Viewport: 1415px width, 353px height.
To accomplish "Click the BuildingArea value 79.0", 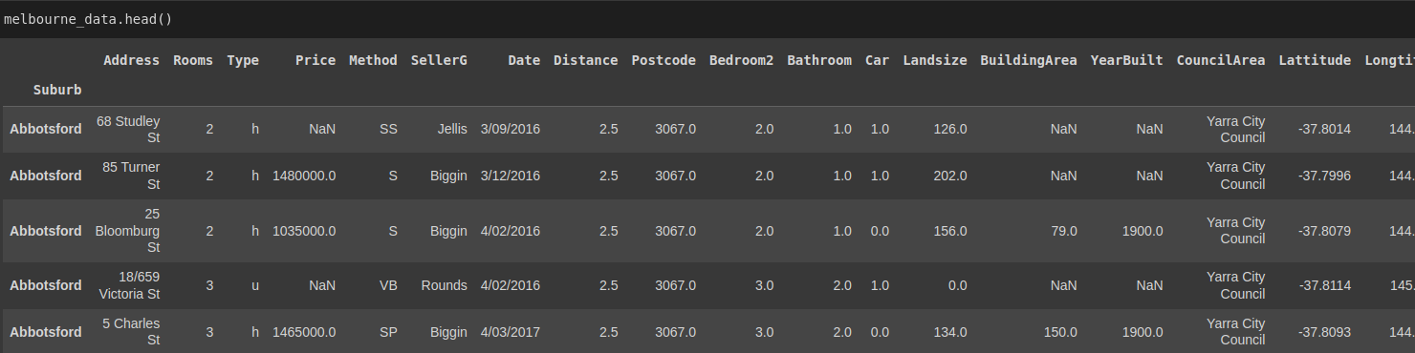I will [1063, 231].
